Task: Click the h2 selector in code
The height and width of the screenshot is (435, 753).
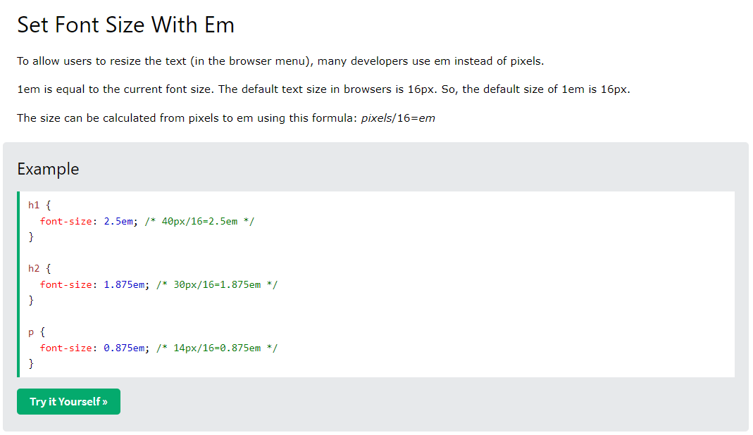Action: coord(34,268)
